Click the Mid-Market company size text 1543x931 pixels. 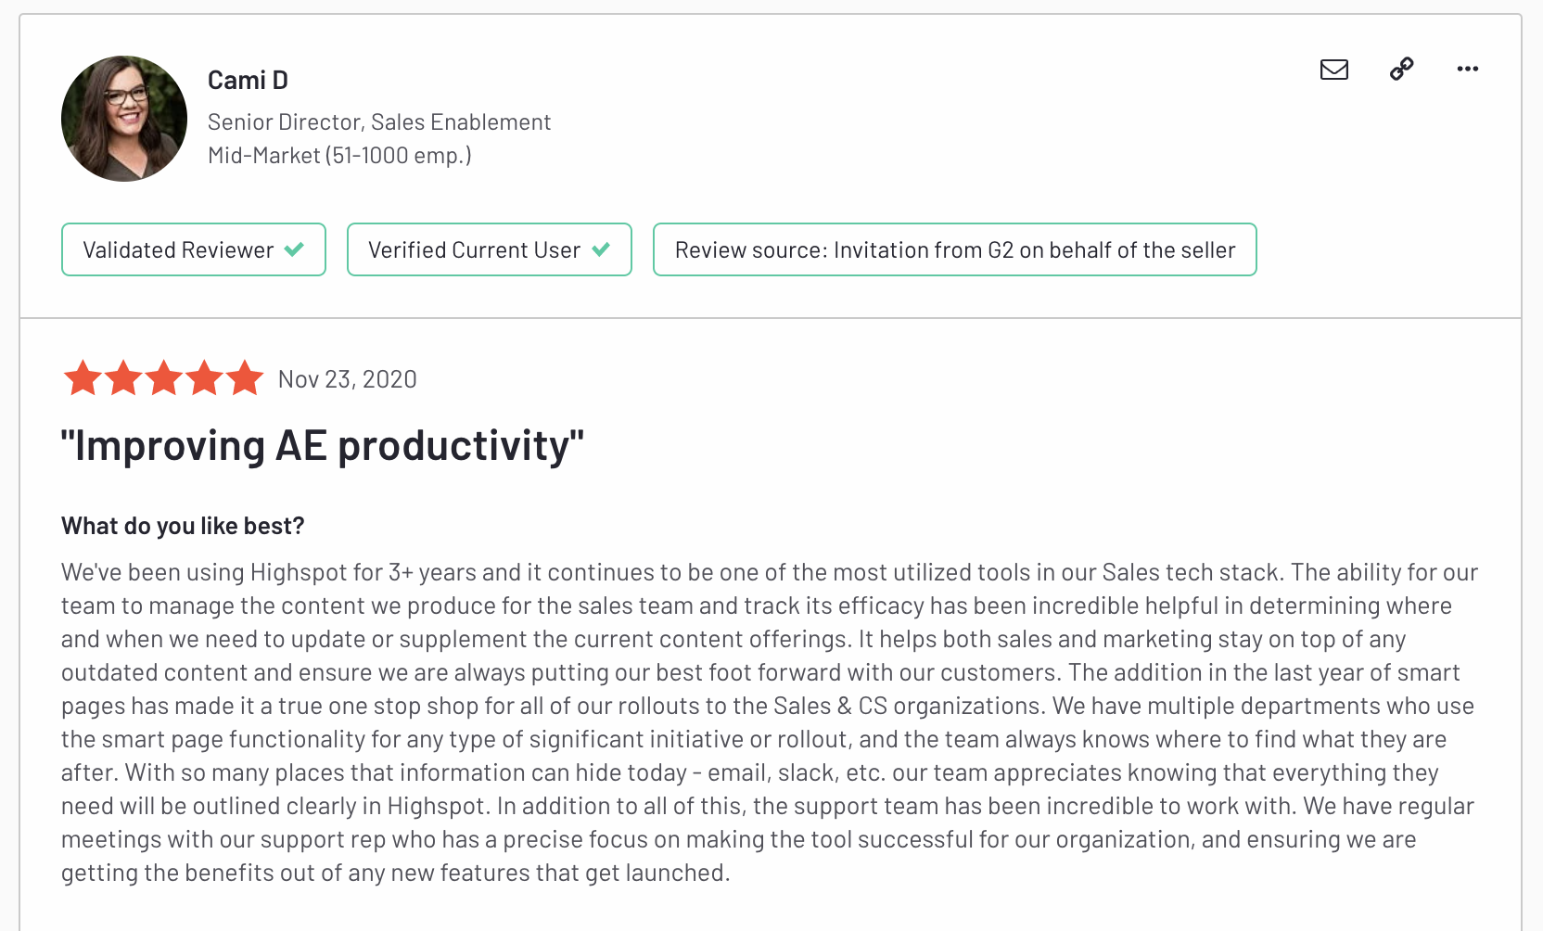pos(339,156)
